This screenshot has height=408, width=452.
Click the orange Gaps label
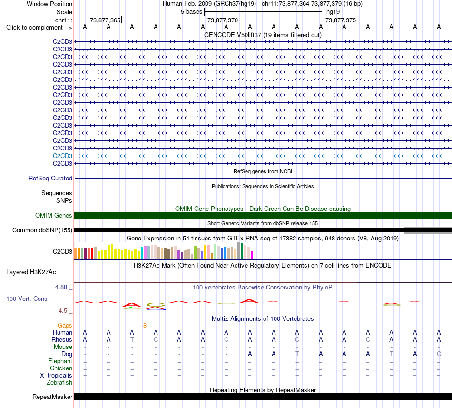(x=65, y=326)
